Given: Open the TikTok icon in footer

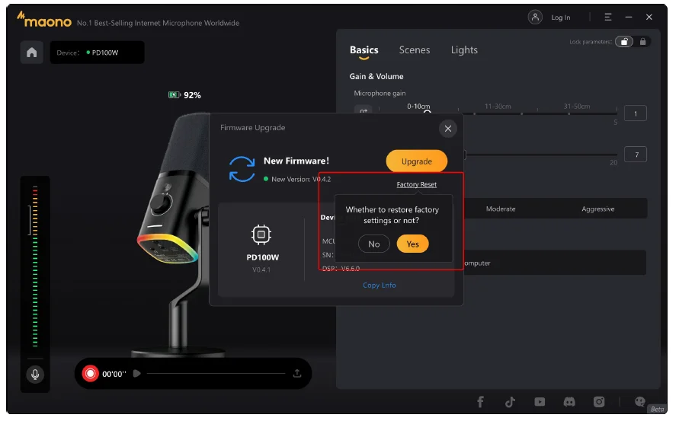Looking at the screenshot, I should [x=510, y=402].
